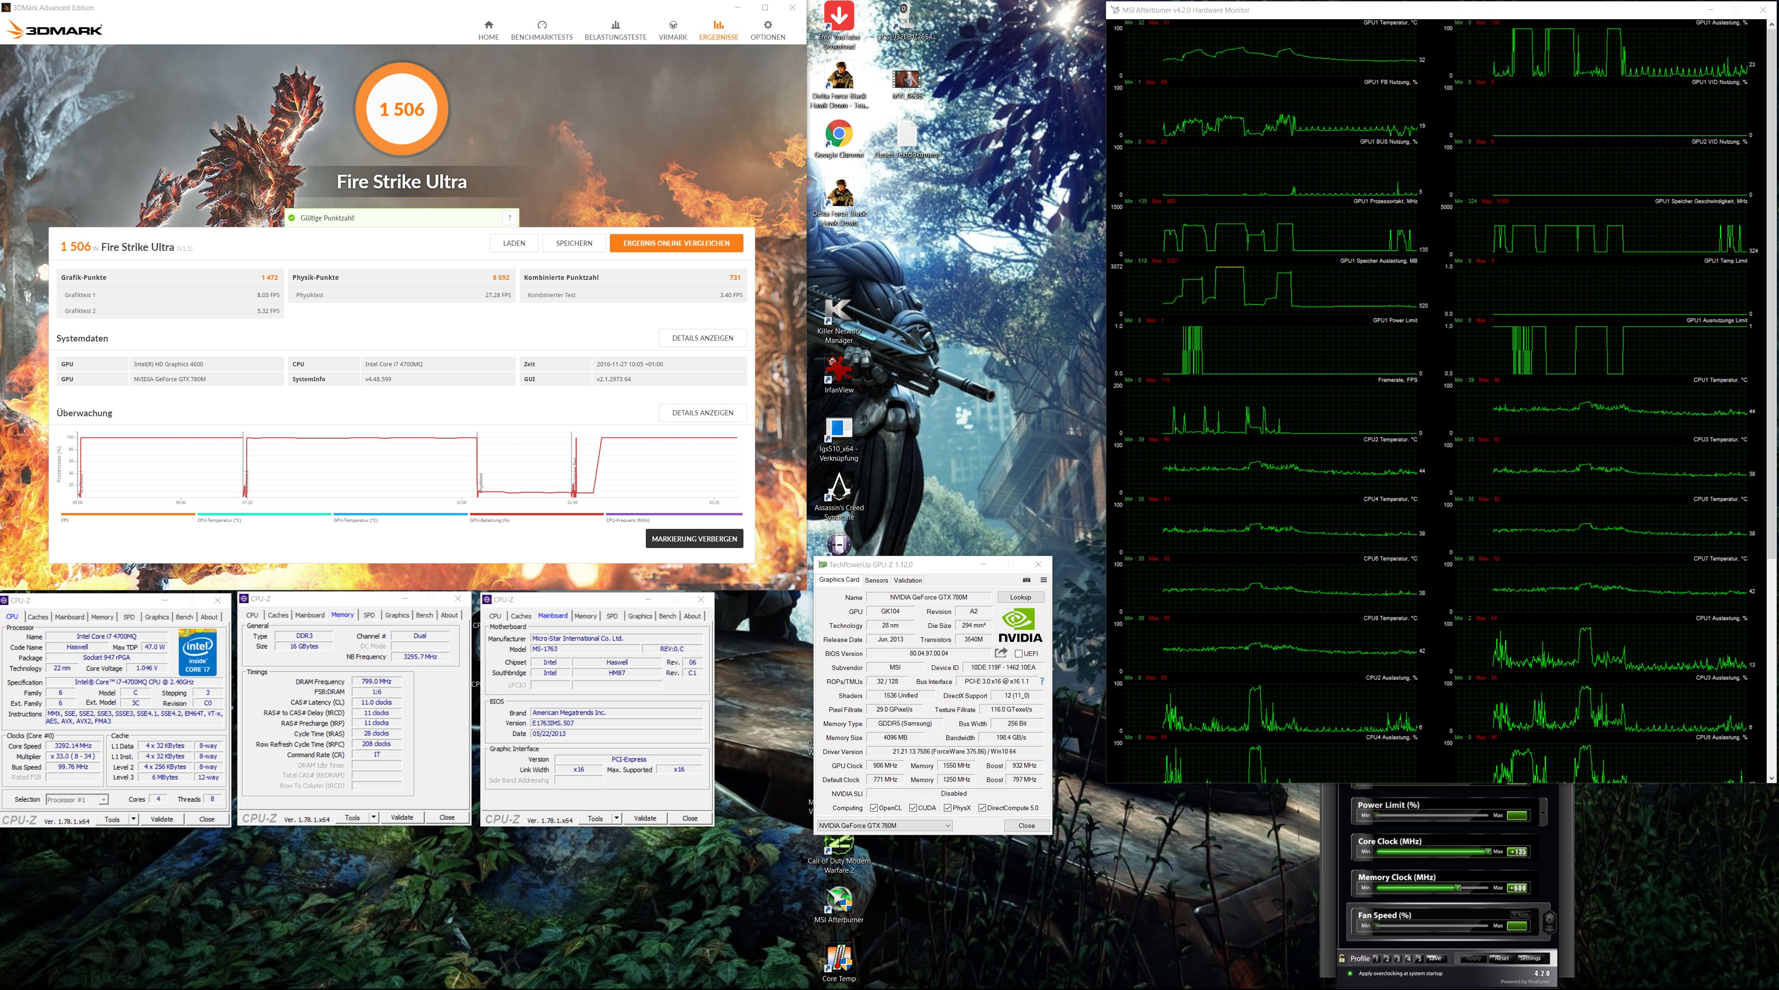Click the Validate button in CPU-Z Memory window
Screen dimensions: 1779x990
tap(402, 818)
